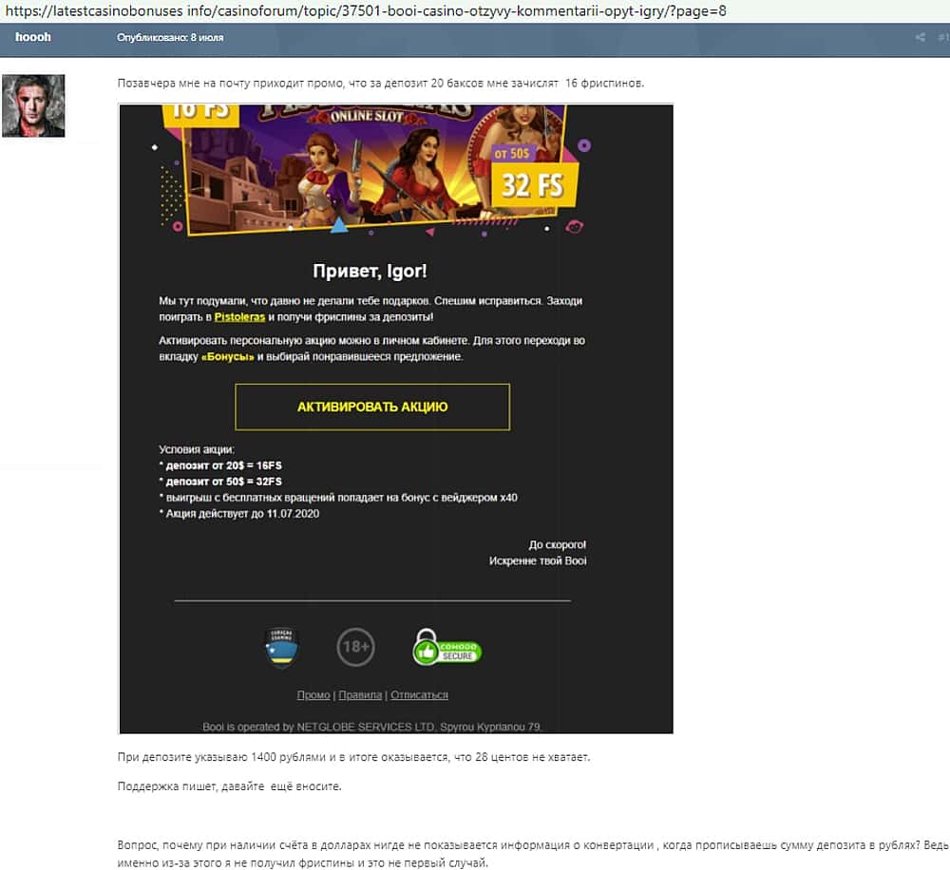Click the share icon in post header
The image size is (950, 870).
(920, 38)
